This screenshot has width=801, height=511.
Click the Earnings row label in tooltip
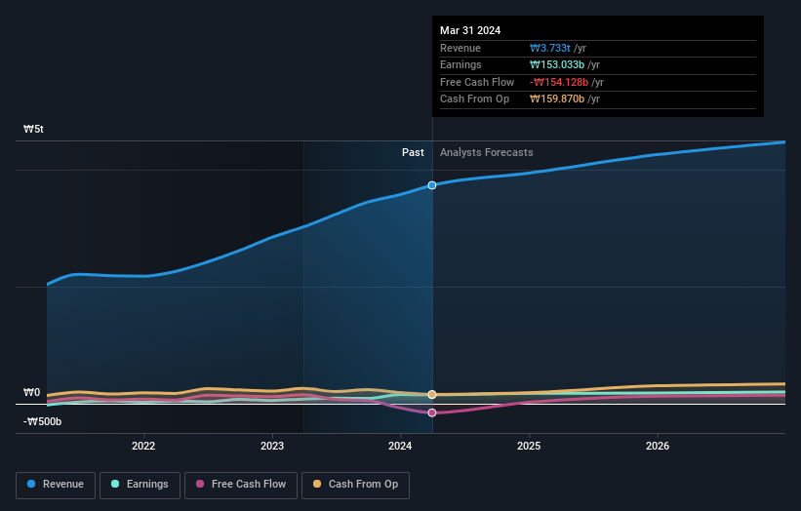pyautogui.click(x=461, y=64)
